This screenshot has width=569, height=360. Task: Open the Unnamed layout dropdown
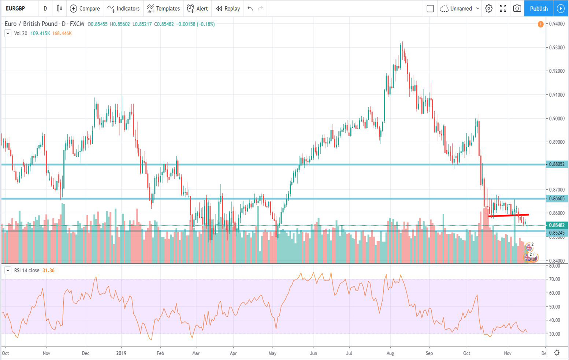(x=462, y=8)
